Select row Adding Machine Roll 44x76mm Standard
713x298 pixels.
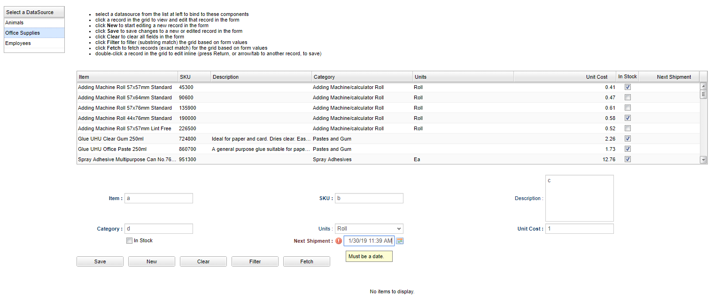[x=388, y=118]
